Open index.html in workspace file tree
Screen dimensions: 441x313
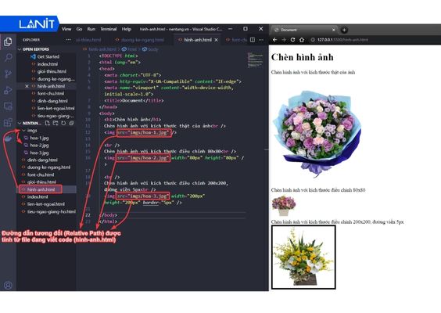(38, 196)
